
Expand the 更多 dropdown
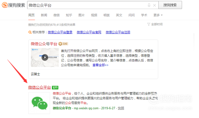[x=158, y=15]
